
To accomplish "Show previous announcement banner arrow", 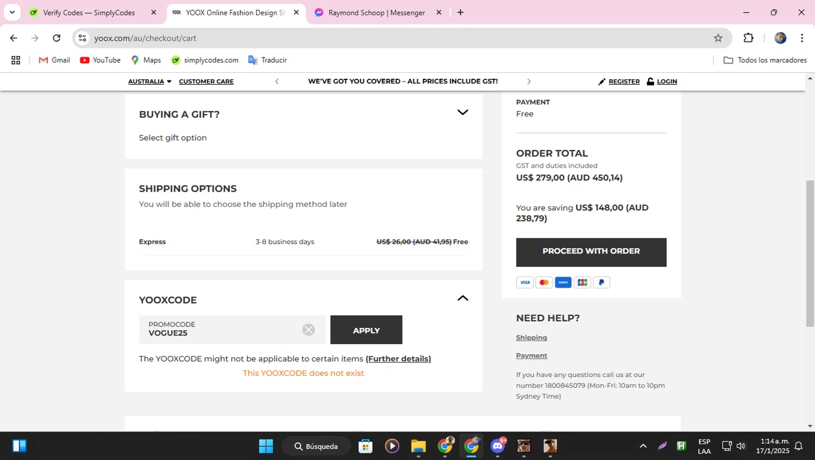I will click(277, 81).
